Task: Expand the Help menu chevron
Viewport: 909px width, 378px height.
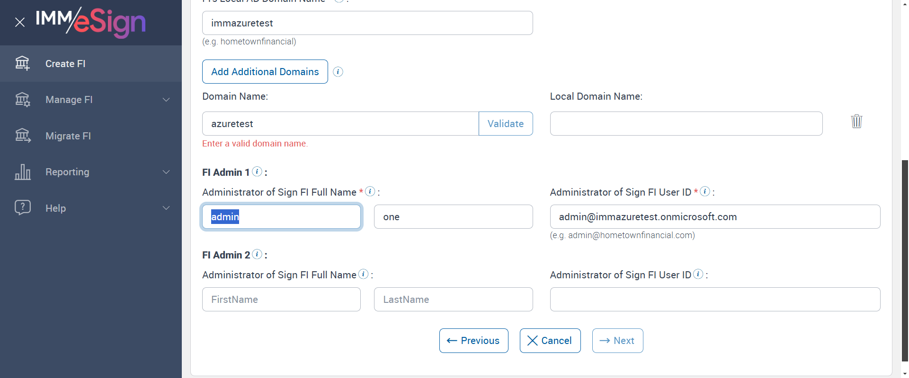Action: 166,208
